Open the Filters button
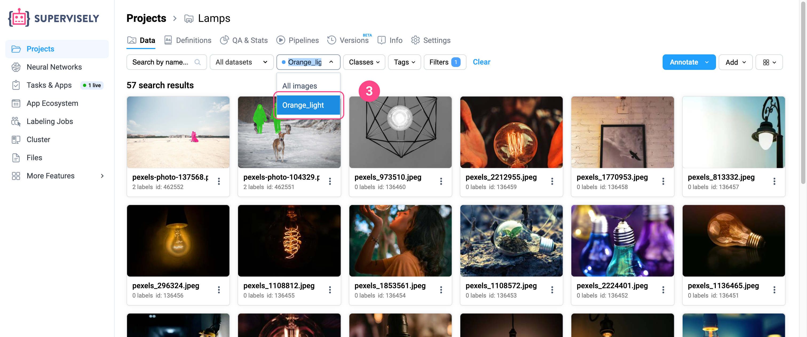This screenshot has height=337, width=807. [x=445, y=62]
